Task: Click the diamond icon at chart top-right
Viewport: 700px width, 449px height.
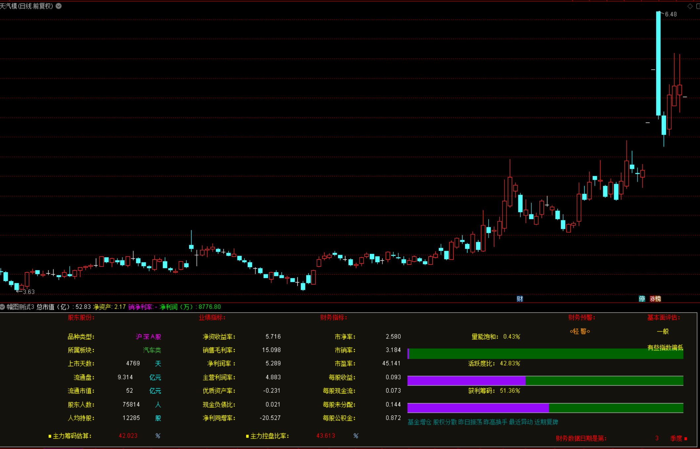Action: click(690, 6)
